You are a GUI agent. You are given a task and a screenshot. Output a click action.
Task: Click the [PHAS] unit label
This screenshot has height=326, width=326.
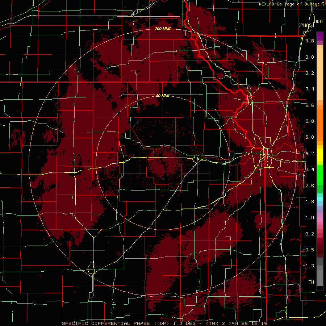[x=306, y=25]
